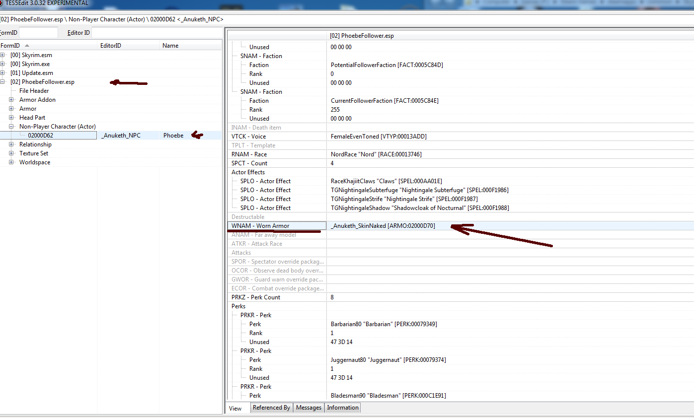Collapse the Non-Player Character (Actor) group
The image size is (694, 418).
11,127
